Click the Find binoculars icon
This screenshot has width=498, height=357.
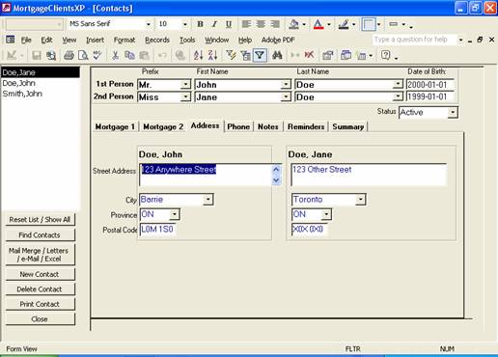[x=277, y=55]
